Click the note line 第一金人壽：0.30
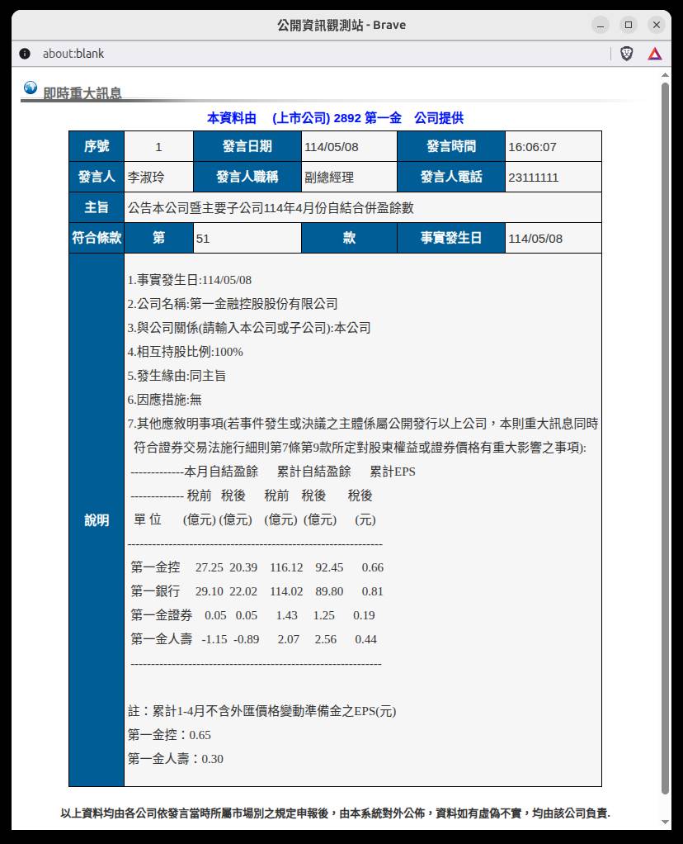 [176, 758]
